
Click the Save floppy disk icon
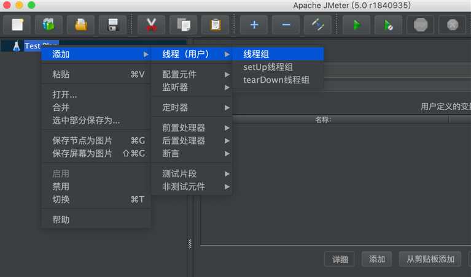click(113, 25)
